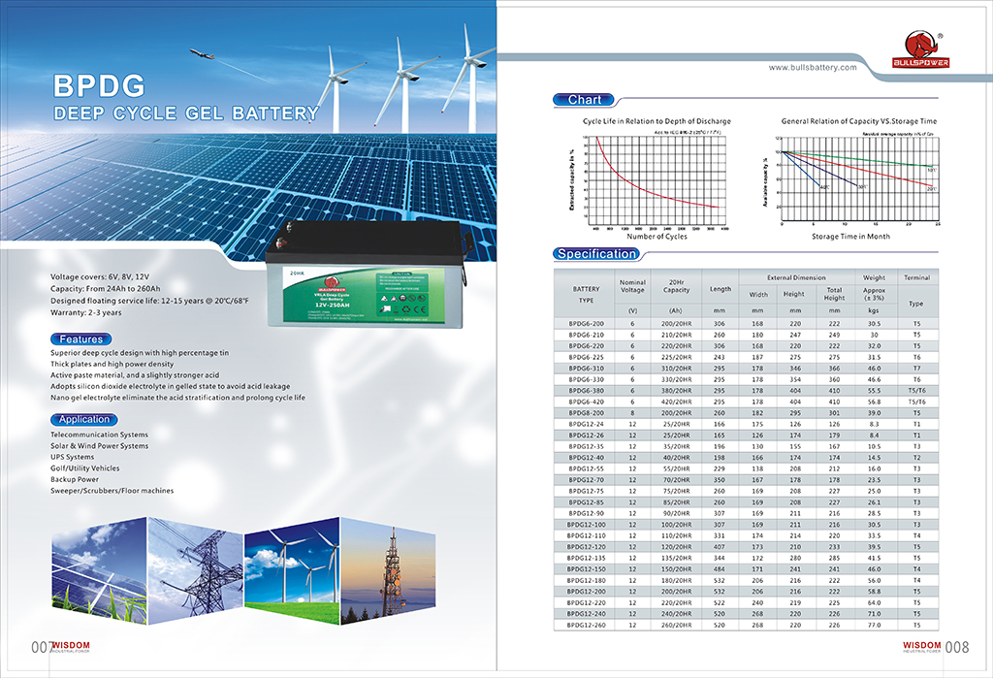The height and width of the screenshot is (678, 993).
Task: Click the 'Total Height' column header
Action: 834,294
